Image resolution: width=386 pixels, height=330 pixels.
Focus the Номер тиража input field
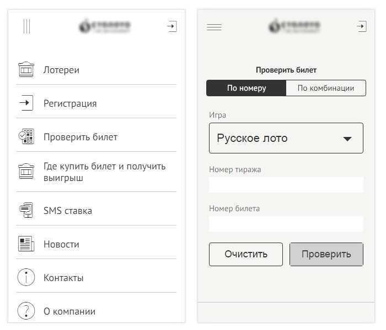click(286, 185)
